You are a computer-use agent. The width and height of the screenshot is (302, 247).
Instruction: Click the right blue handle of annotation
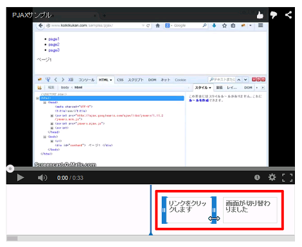(214, 210)
